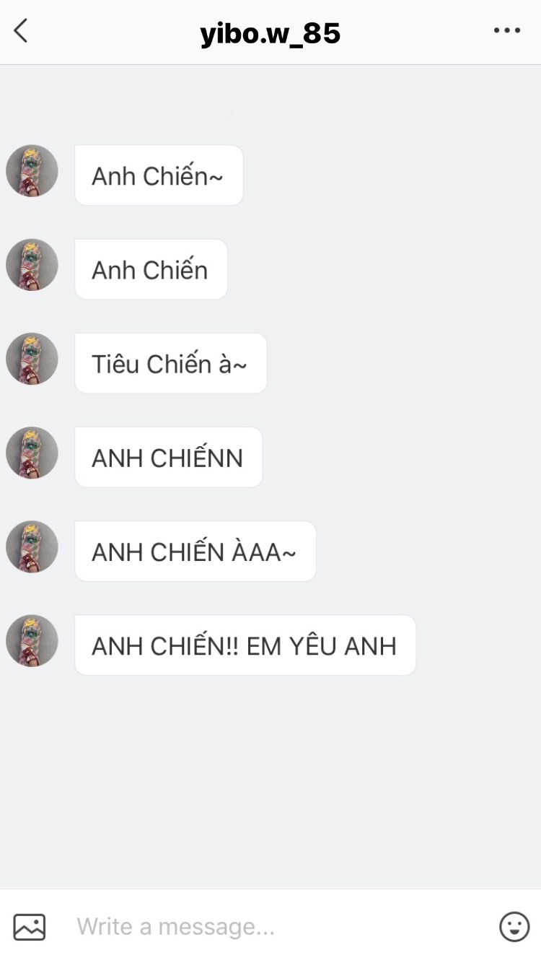Image resolution: width=541 pixels, height=963 pixels.
Task: Tap blank space above the first message
Action: coord(270,105)
